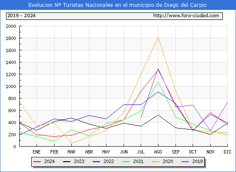The width and height of the screenshot is (236, 172).
Task: Click the green 2021 legend color line
Action: point(126,162)
